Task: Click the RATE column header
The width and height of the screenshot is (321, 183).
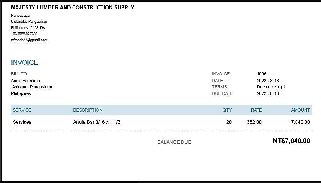Action: tap(256, 110)
